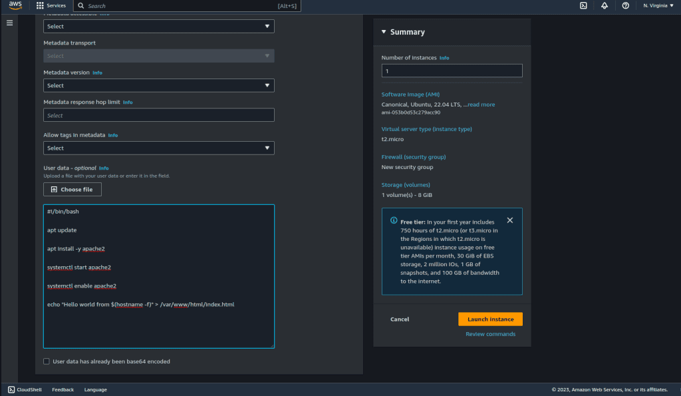Image resolution: width=681 pixels, height=396 pixels.
Task: Click Info next to Number of instances
Action: [444, 58]
